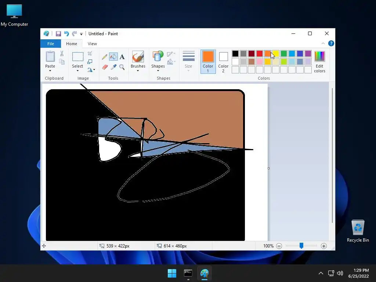Click the Brushes tool icon
This screenshot has width=376, height=282.
click(138, 57)
